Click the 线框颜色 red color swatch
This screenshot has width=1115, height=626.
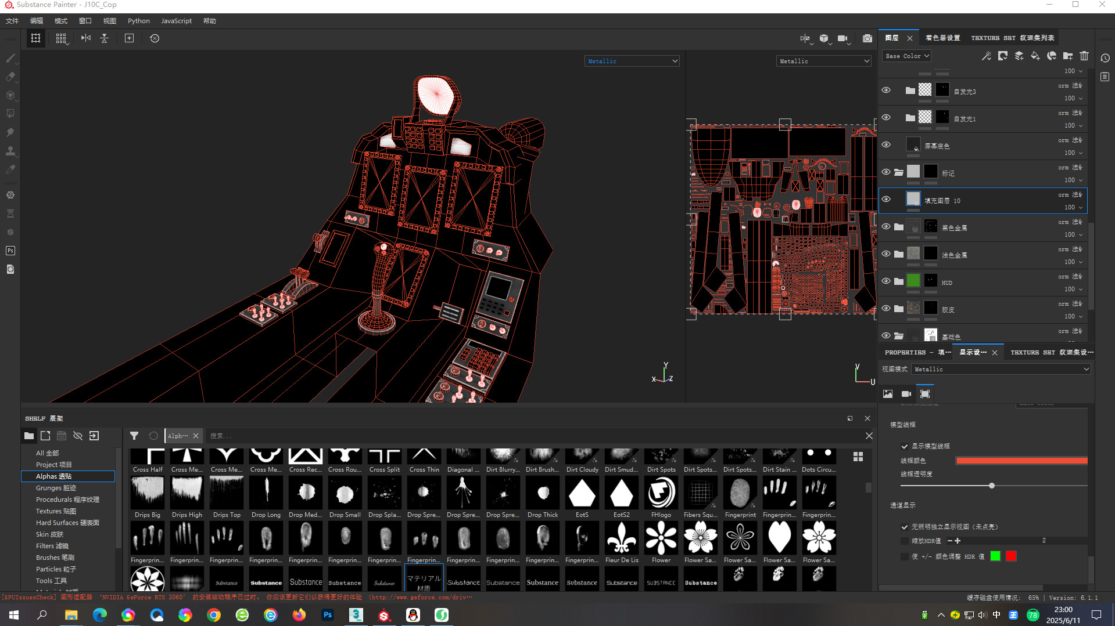(x=1021, y=461)
